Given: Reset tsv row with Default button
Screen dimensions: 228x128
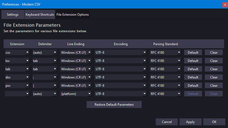Looking at the screenshot, I should pyautogui.click(x=193, y=61).
